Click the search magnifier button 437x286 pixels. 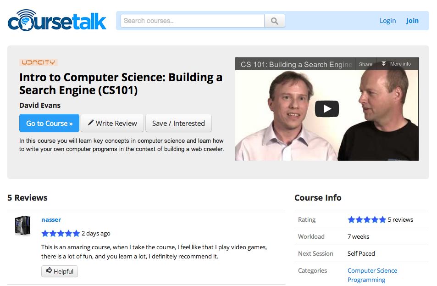point(275,21)
